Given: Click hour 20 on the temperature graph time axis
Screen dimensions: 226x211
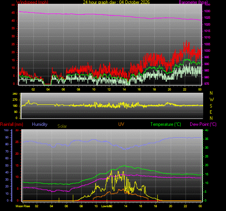Looking at the screenshot, I should point(170,206).
